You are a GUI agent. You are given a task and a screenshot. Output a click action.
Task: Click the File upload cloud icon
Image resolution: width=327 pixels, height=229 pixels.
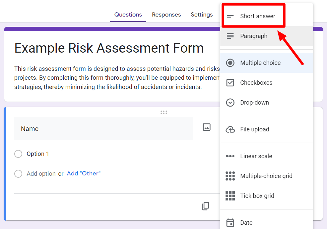coord(230,129)
